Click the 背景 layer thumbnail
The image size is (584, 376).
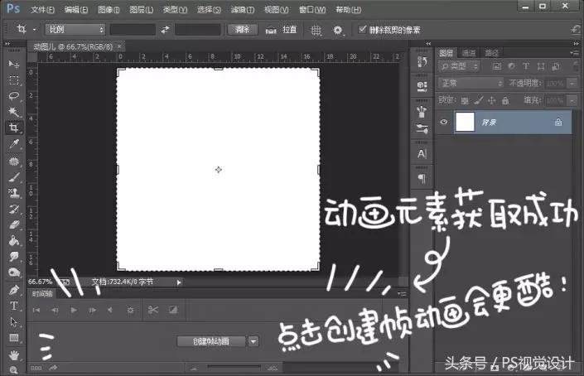pyautogui.click(x=465, y=122)
